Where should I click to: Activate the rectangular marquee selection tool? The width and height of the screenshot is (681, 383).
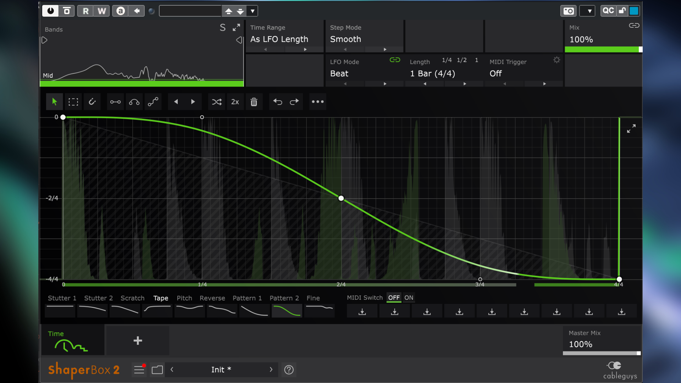[x=73, y=102]
